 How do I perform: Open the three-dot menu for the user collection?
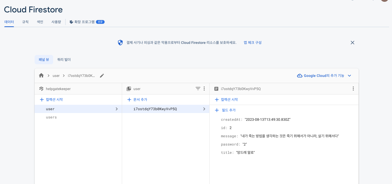point(204,89)
